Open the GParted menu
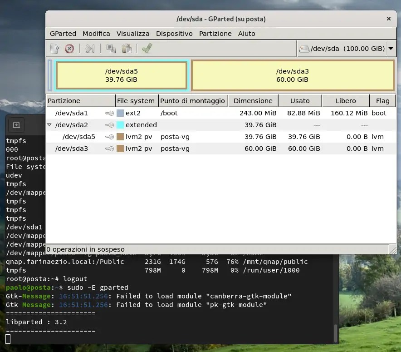Viewport: 401px width, 352px height. click(63, 34)
